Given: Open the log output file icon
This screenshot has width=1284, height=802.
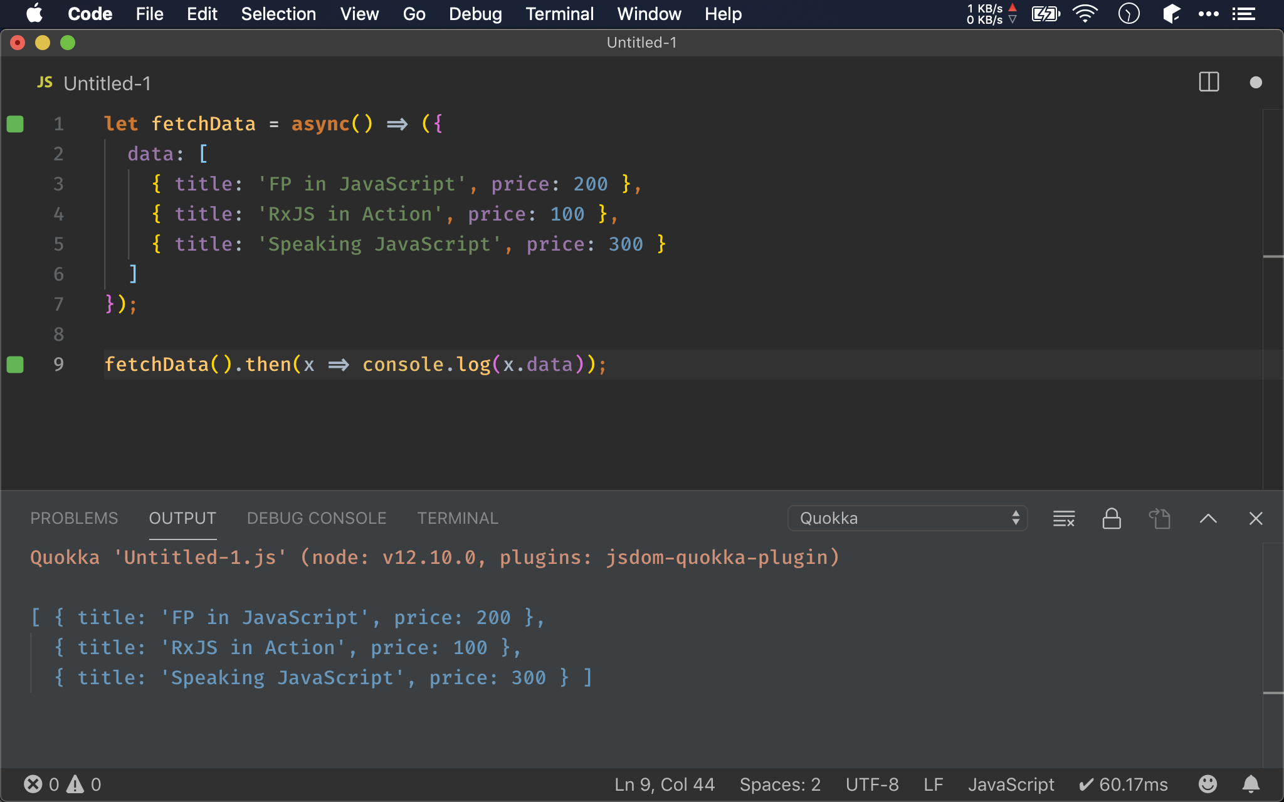Looking at the screenshot, I should pyautogui.click(x=1159, y=519).
